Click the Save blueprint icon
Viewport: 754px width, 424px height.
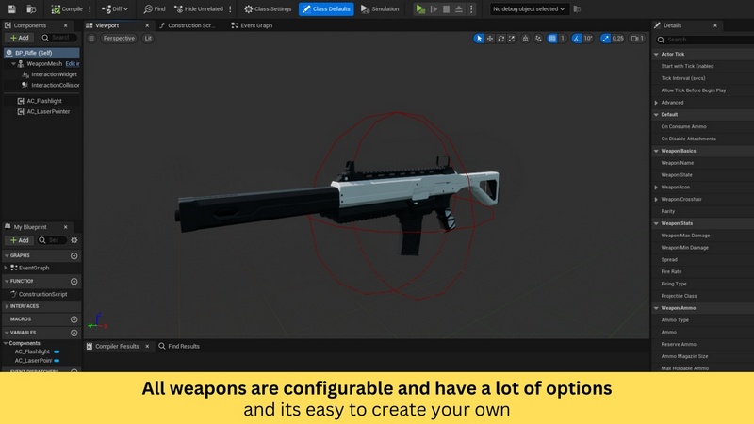[11, 8]
